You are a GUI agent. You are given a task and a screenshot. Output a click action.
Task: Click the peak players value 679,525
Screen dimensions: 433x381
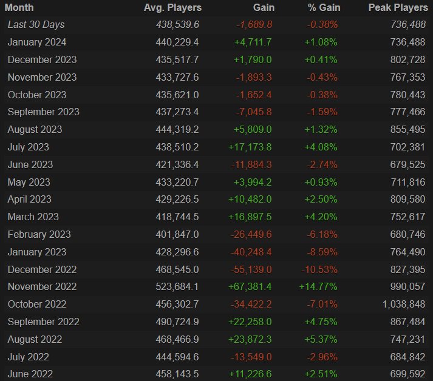click(407, 164)
